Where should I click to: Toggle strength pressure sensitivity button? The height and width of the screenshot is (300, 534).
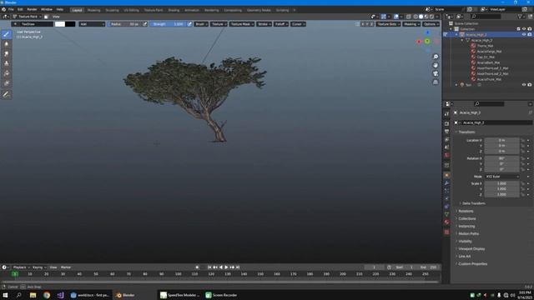click(189, 24)
